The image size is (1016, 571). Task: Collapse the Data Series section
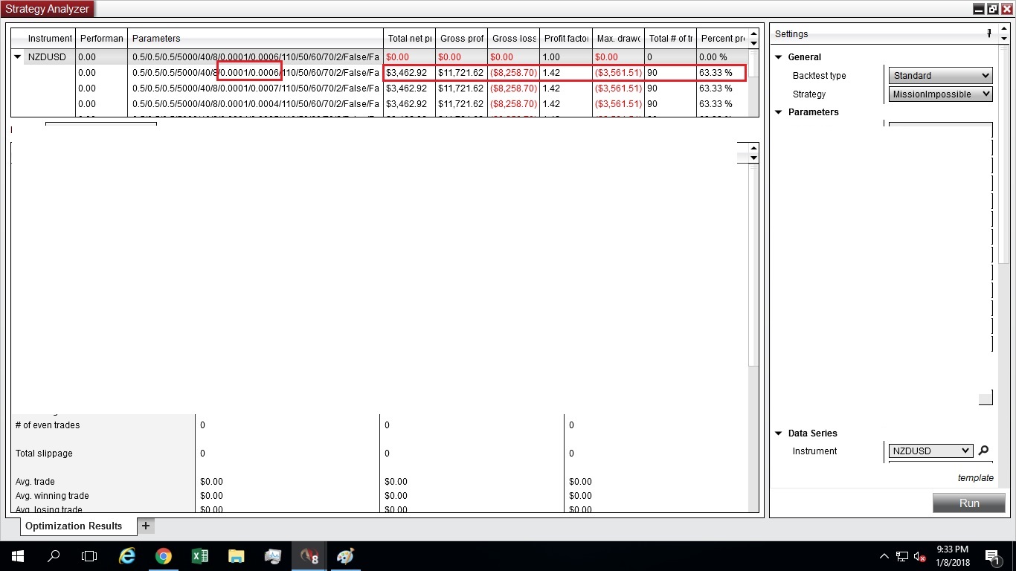[779, 433]
